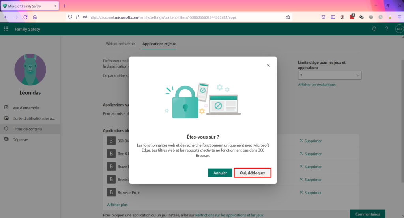The width and height of the screenshot is (404, 218).
Task: Expand the age limit dropdown showing 7
Action: [x=329, y=75]
